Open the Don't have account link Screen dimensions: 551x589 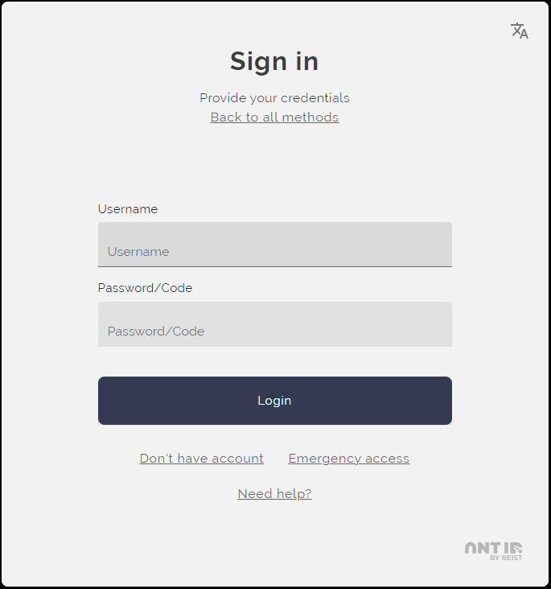coord(201,459)
